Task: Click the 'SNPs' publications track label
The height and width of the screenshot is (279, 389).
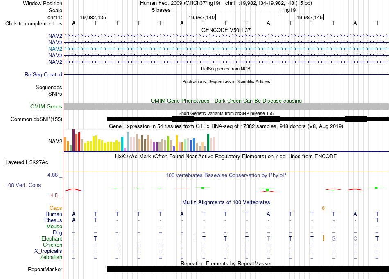Action: (55, 94)
